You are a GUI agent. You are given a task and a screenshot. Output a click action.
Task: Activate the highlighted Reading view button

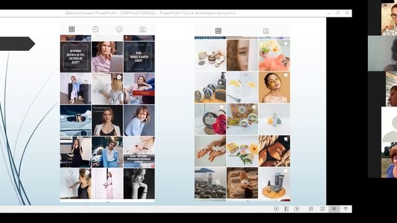[334, 209]
